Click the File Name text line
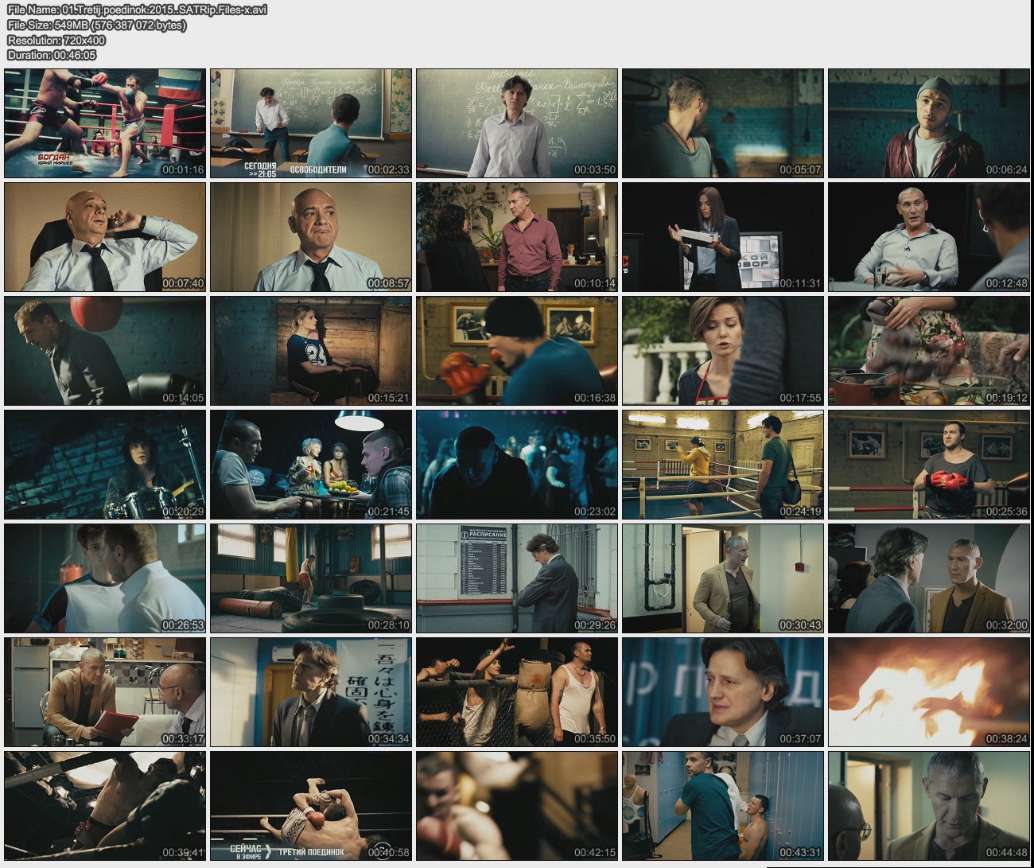The image size is (1034, 868). (137, 10)
